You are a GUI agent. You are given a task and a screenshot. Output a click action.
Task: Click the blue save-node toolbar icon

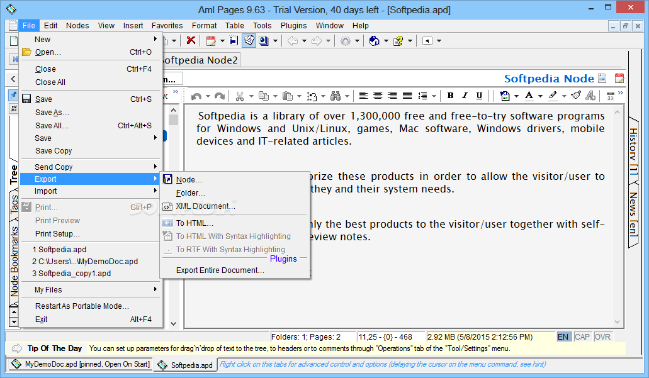pyautogui.click(x=234, y=40)
